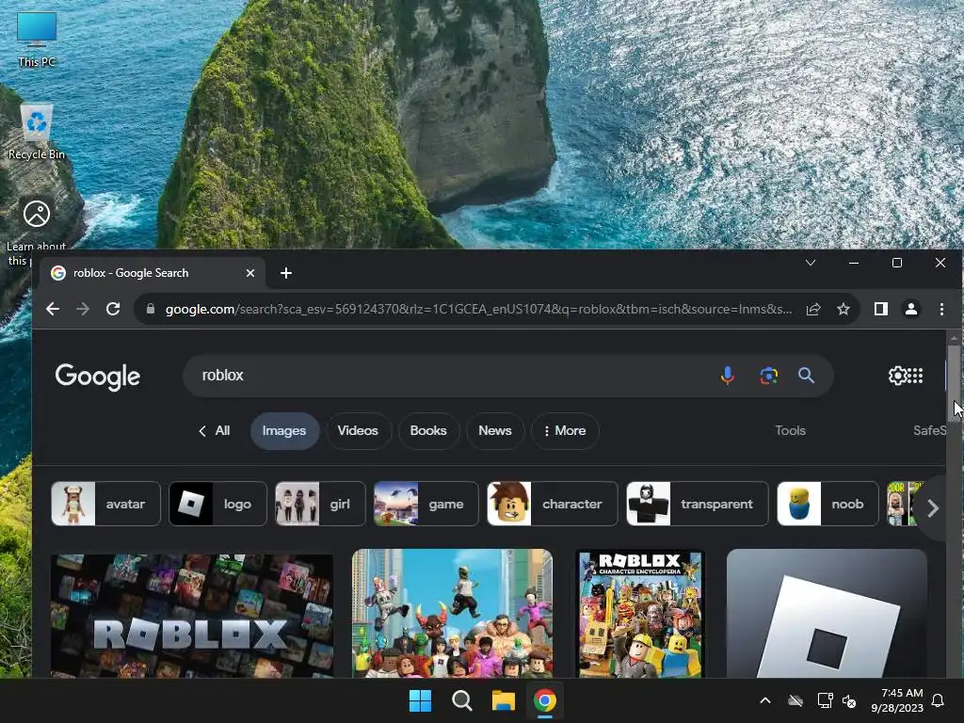Image resolution: width=964 pixels, height=723 pixels.
Task: Click the address bar URL text
Action: tap(478, 309)
